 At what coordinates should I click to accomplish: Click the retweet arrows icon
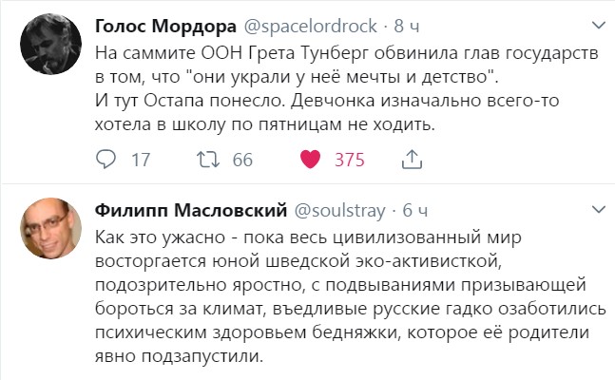pyautogui.click(x=208, y=160)
